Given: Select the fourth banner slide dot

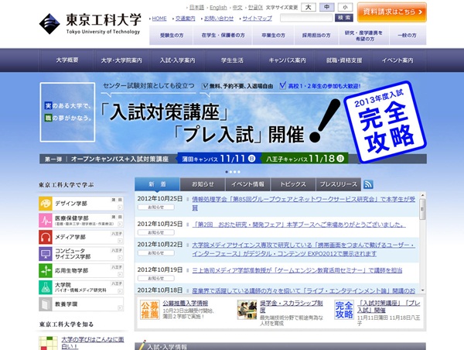Looking at the screenshot, I should click(239, 172).
